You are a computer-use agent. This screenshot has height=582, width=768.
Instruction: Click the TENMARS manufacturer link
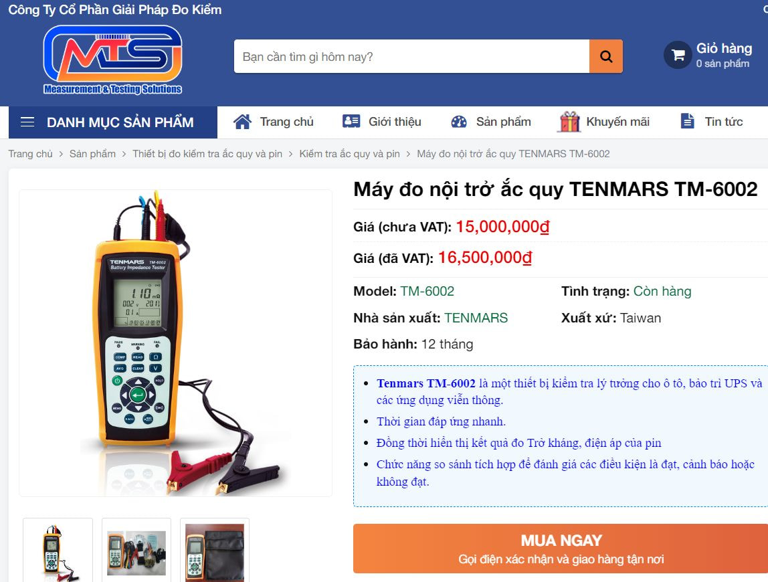pos(476,318)
